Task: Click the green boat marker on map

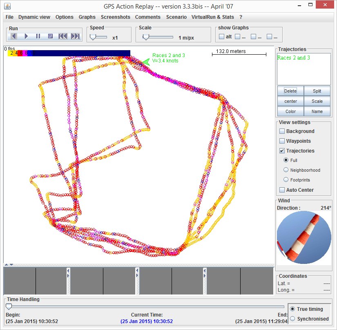Action: pos(145,61)
